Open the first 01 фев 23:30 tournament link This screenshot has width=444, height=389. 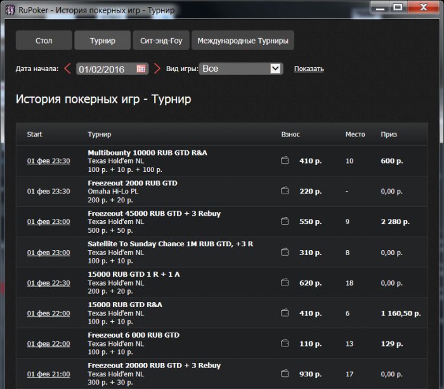48,161
